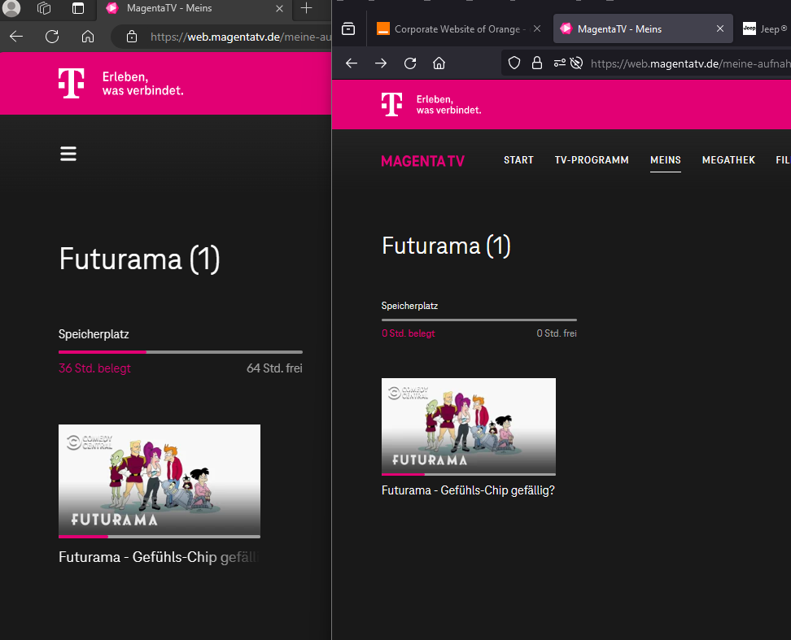Go to home page in right browser
This screenshot has height=640, width=791.
point(439,63)
